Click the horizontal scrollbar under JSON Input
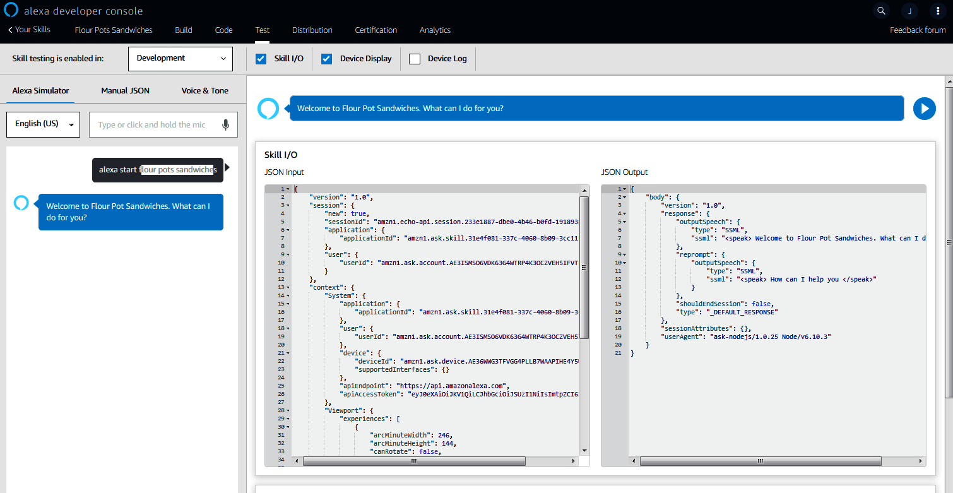The height and width of the screenshot is (493, 953). tap(413, 461)
